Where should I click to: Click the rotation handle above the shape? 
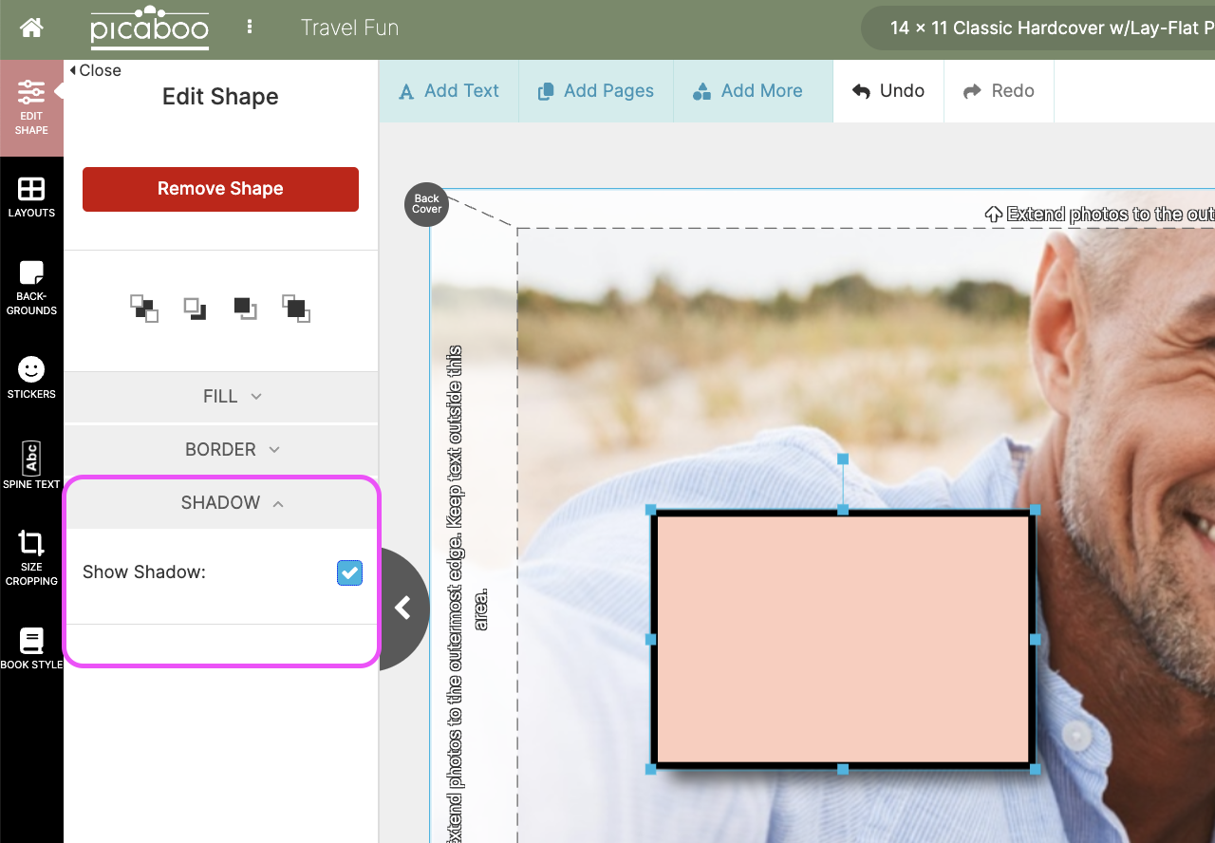843,459
